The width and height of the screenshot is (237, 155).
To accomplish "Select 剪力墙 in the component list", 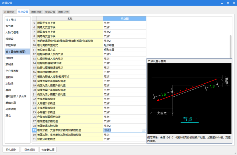I will coord(17,26).
